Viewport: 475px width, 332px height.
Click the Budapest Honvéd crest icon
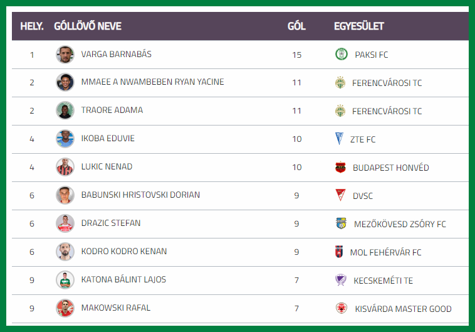pos(340,167)
